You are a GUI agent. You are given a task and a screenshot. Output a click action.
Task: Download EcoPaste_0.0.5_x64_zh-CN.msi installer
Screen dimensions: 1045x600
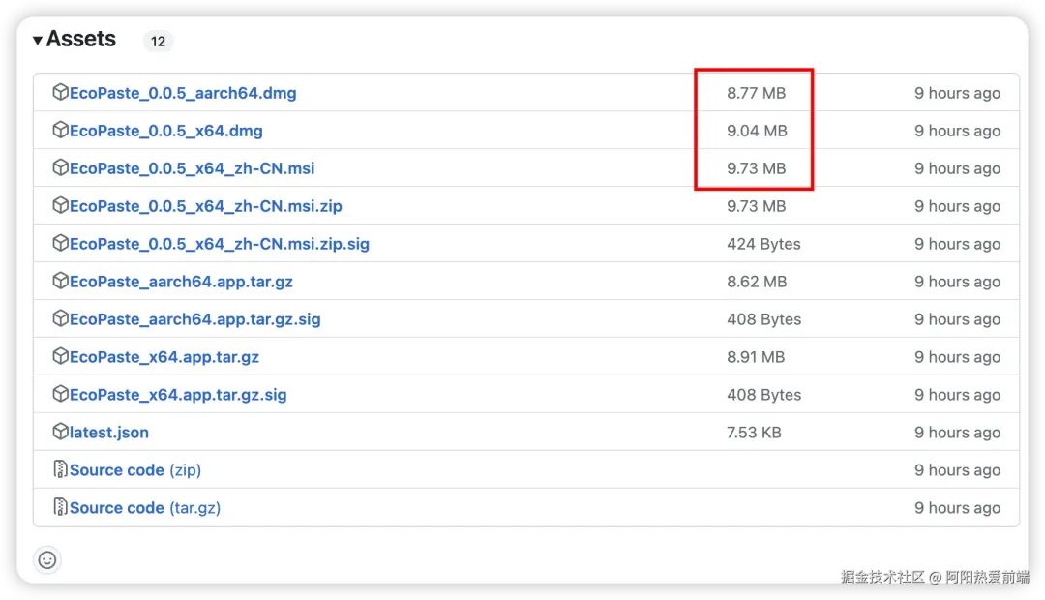pyautogui.click(x=192, y=168)
